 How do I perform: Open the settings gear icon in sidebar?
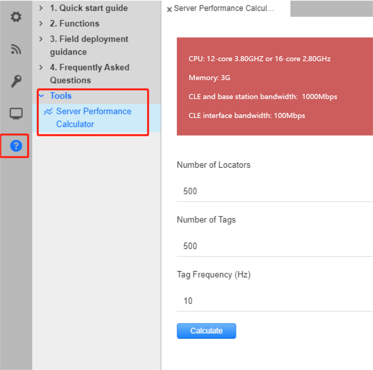click(x=16, y=17)
